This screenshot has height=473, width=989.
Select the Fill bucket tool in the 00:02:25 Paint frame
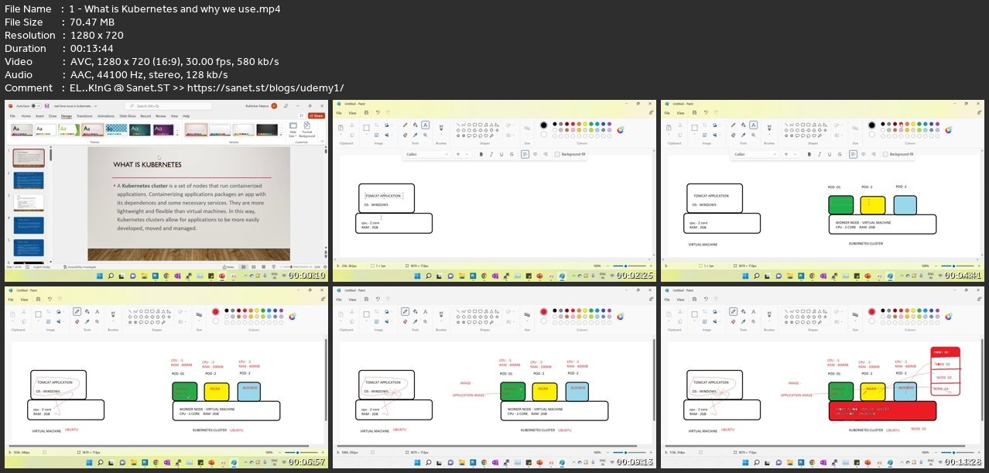(416, 125)
